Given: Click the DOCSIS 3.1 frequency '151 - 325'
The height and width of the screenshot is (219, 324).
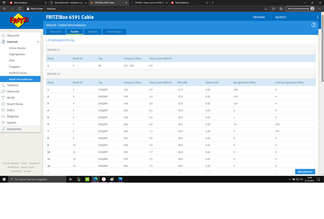Looking at the screenshot, I should (x=128, y=66).
